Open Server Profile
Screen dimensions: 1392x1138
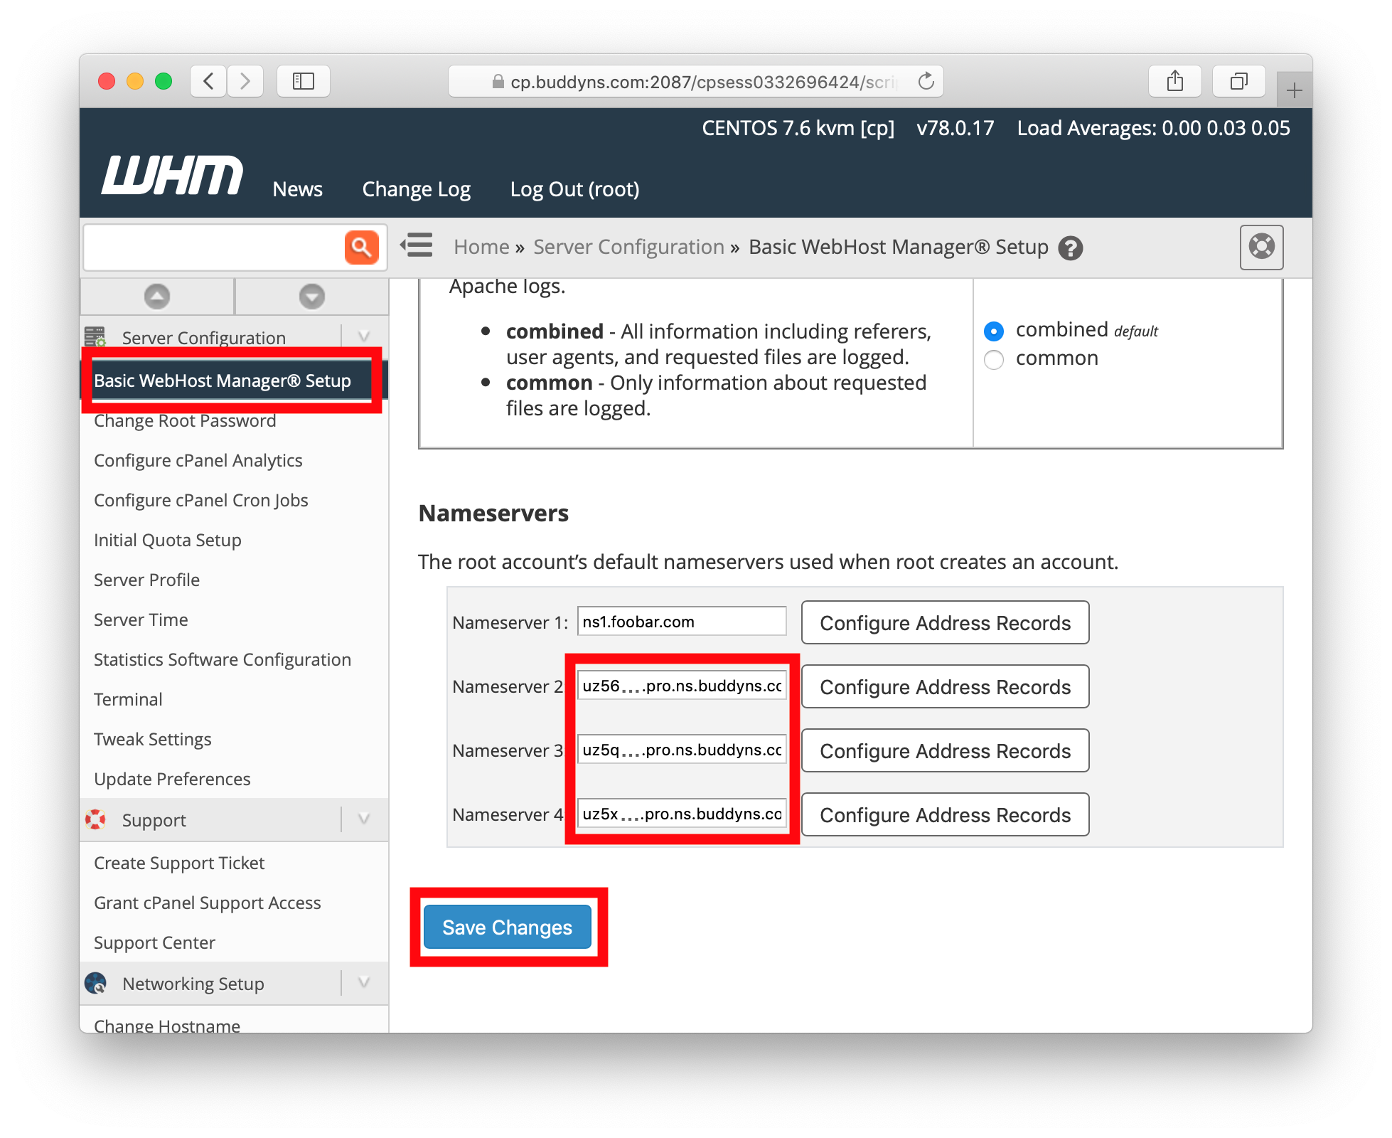[147, 580]
